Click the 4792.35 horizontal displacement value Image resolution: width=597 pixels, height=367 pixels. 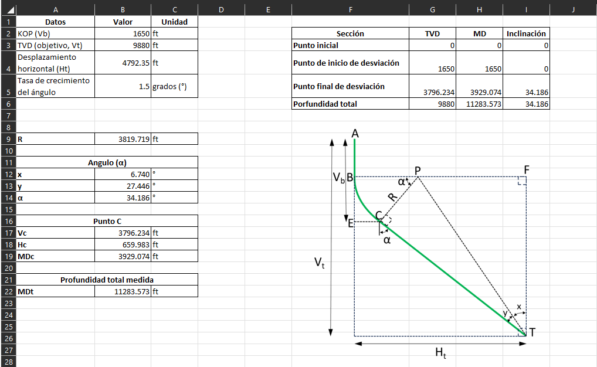[122, 63]
